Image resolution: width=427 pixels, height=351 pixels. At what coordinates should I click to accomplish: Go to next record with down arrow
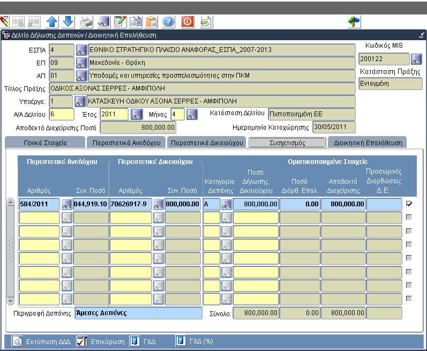point(69,22)
